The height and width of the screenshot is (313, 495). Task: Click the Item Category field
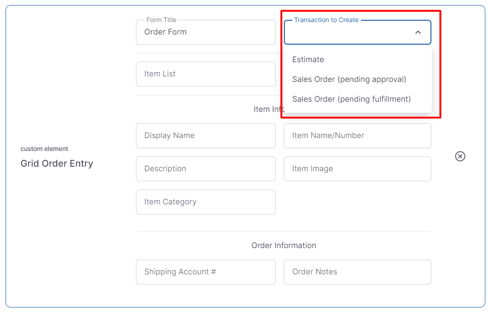point(206,202)
